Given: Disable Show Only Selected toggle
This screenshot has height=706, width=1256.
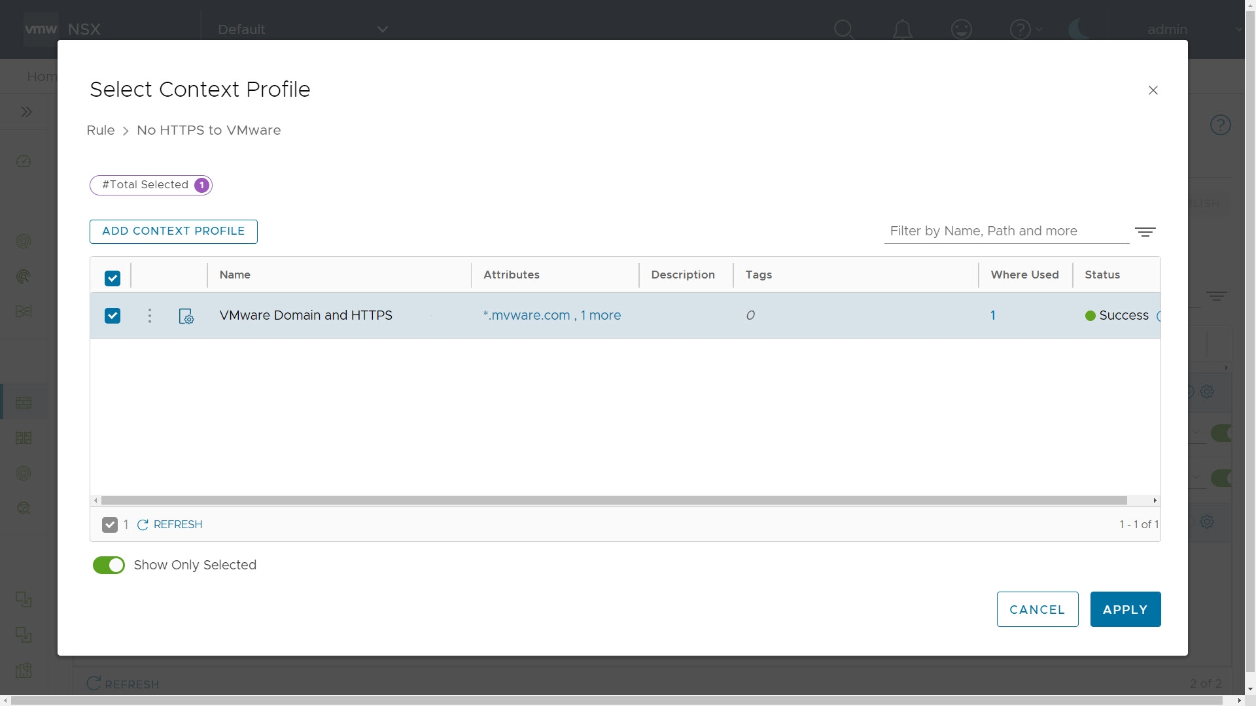Looking at the screenshot, I should 109,565.
